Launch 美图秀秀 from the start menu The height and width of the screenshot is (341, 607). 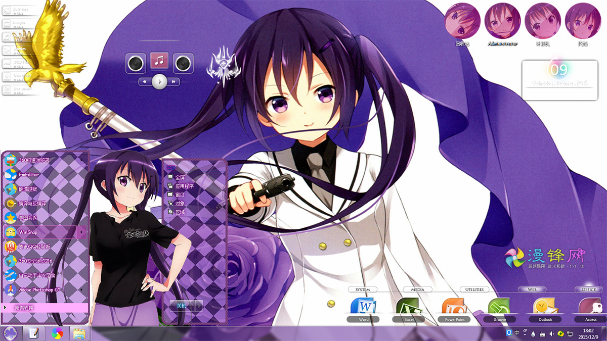click(46, 218)
